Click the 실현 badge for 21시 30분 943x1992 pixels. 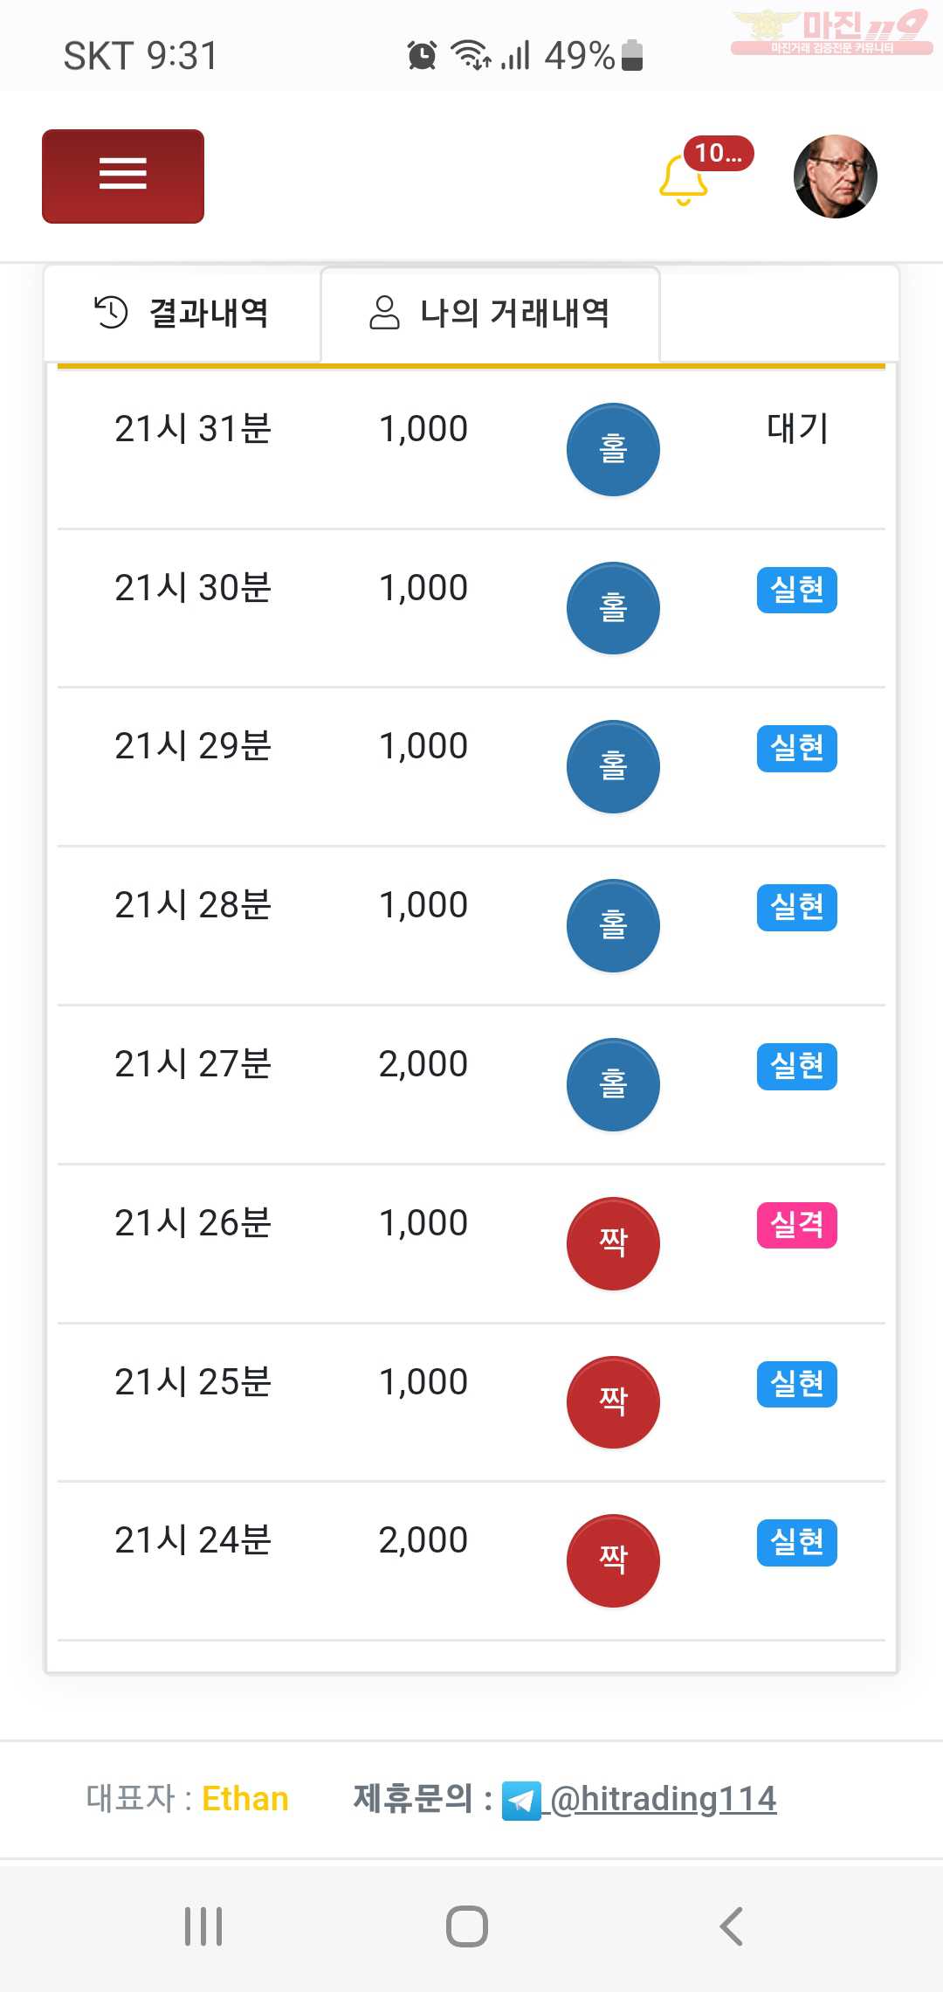pyautogui.click(x=796, y=590)
